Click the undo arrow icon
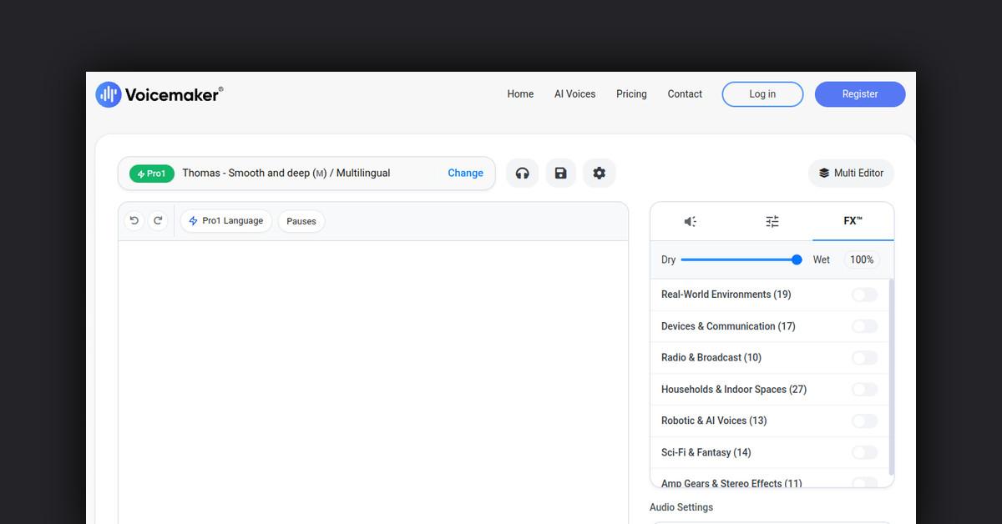1002x524 pixels. [134, 221]
